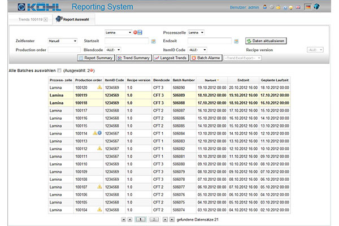Image resolution: width=339 pixels, height=226 pixels.
Task: Jump to first page arrow
Action: pyautogui.click(x=124, y=218)
